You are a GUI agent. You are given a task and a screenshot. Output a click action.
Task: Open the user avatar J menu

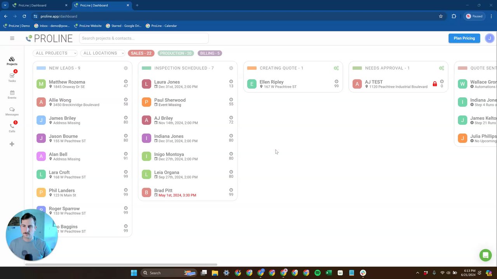coord(490,38)
